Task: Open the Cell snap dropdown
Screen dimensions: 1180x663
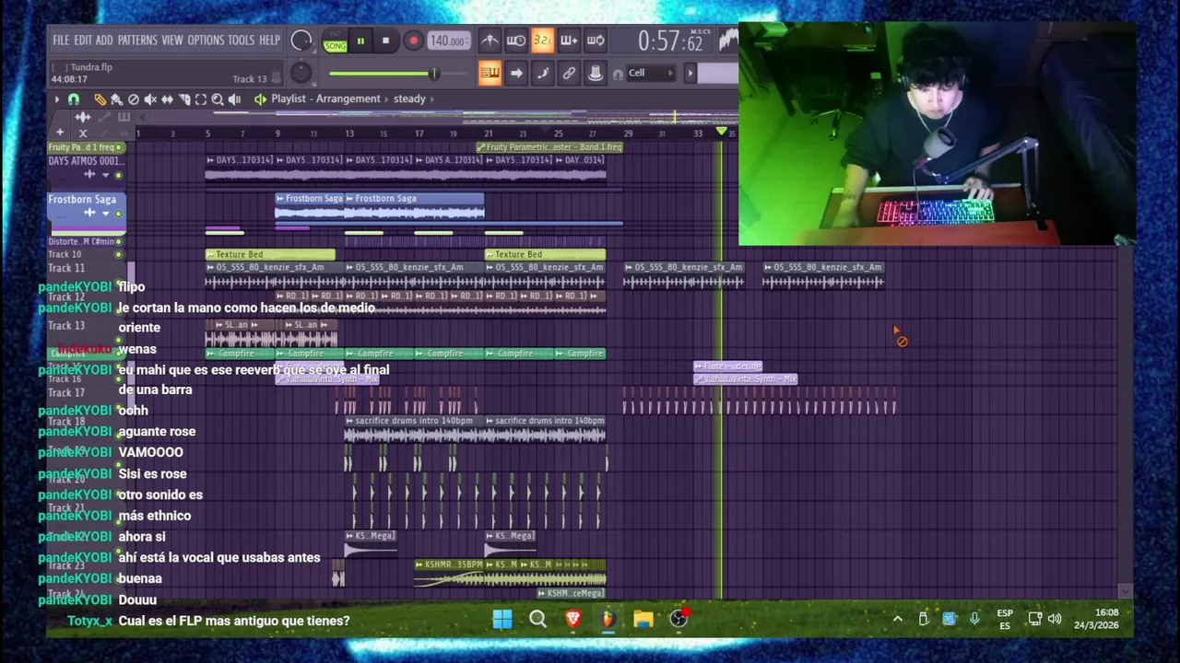Action: coord(651,73)
